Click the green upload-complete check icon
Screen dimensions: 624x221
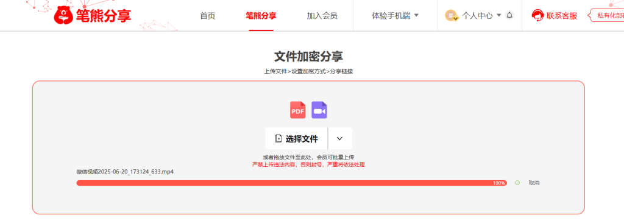coord(517,183)
